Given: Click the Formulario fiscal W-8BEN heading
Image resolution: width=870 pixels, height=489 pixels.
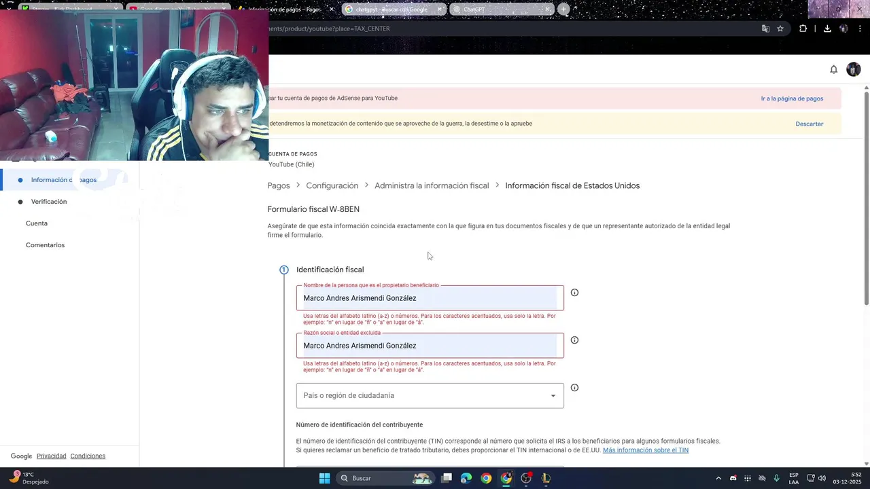Looking at the screenshot, I should pos(313,209).
